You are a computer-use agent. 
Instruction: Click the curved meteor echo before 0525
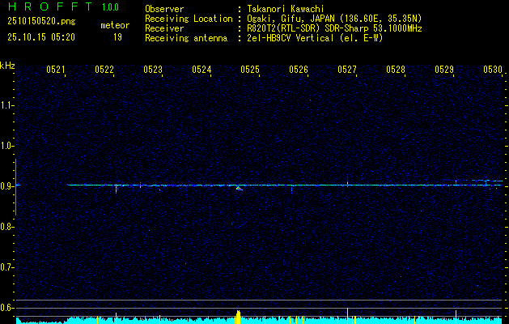click(x=239, y=187)
